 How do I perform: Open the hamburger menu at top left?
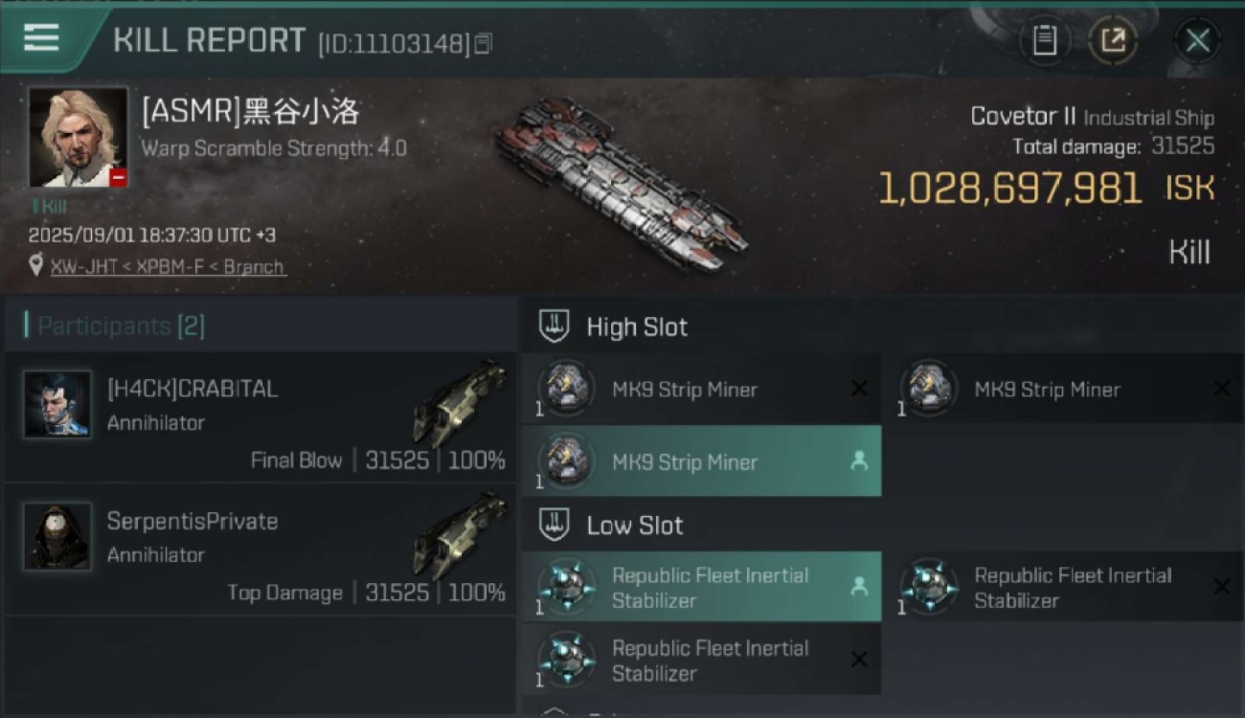[x=41, y=37]
